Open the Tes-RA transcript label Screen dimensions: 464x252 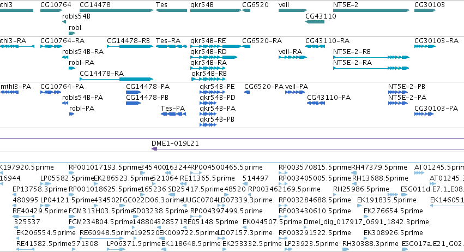click(x=168, y=40)
